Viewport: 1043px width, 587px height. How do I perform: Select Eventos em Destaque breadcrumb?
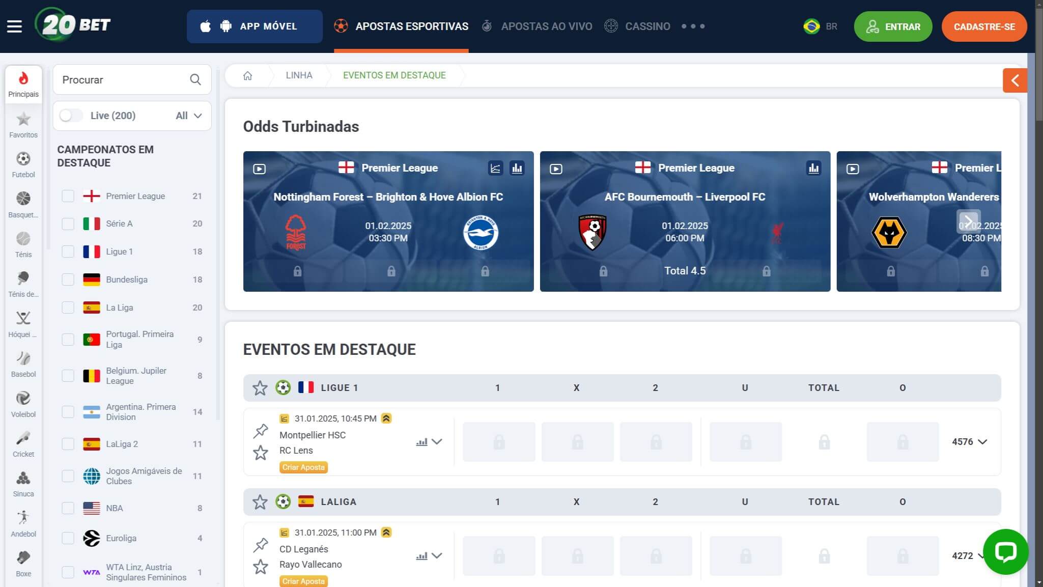point(394,75)
